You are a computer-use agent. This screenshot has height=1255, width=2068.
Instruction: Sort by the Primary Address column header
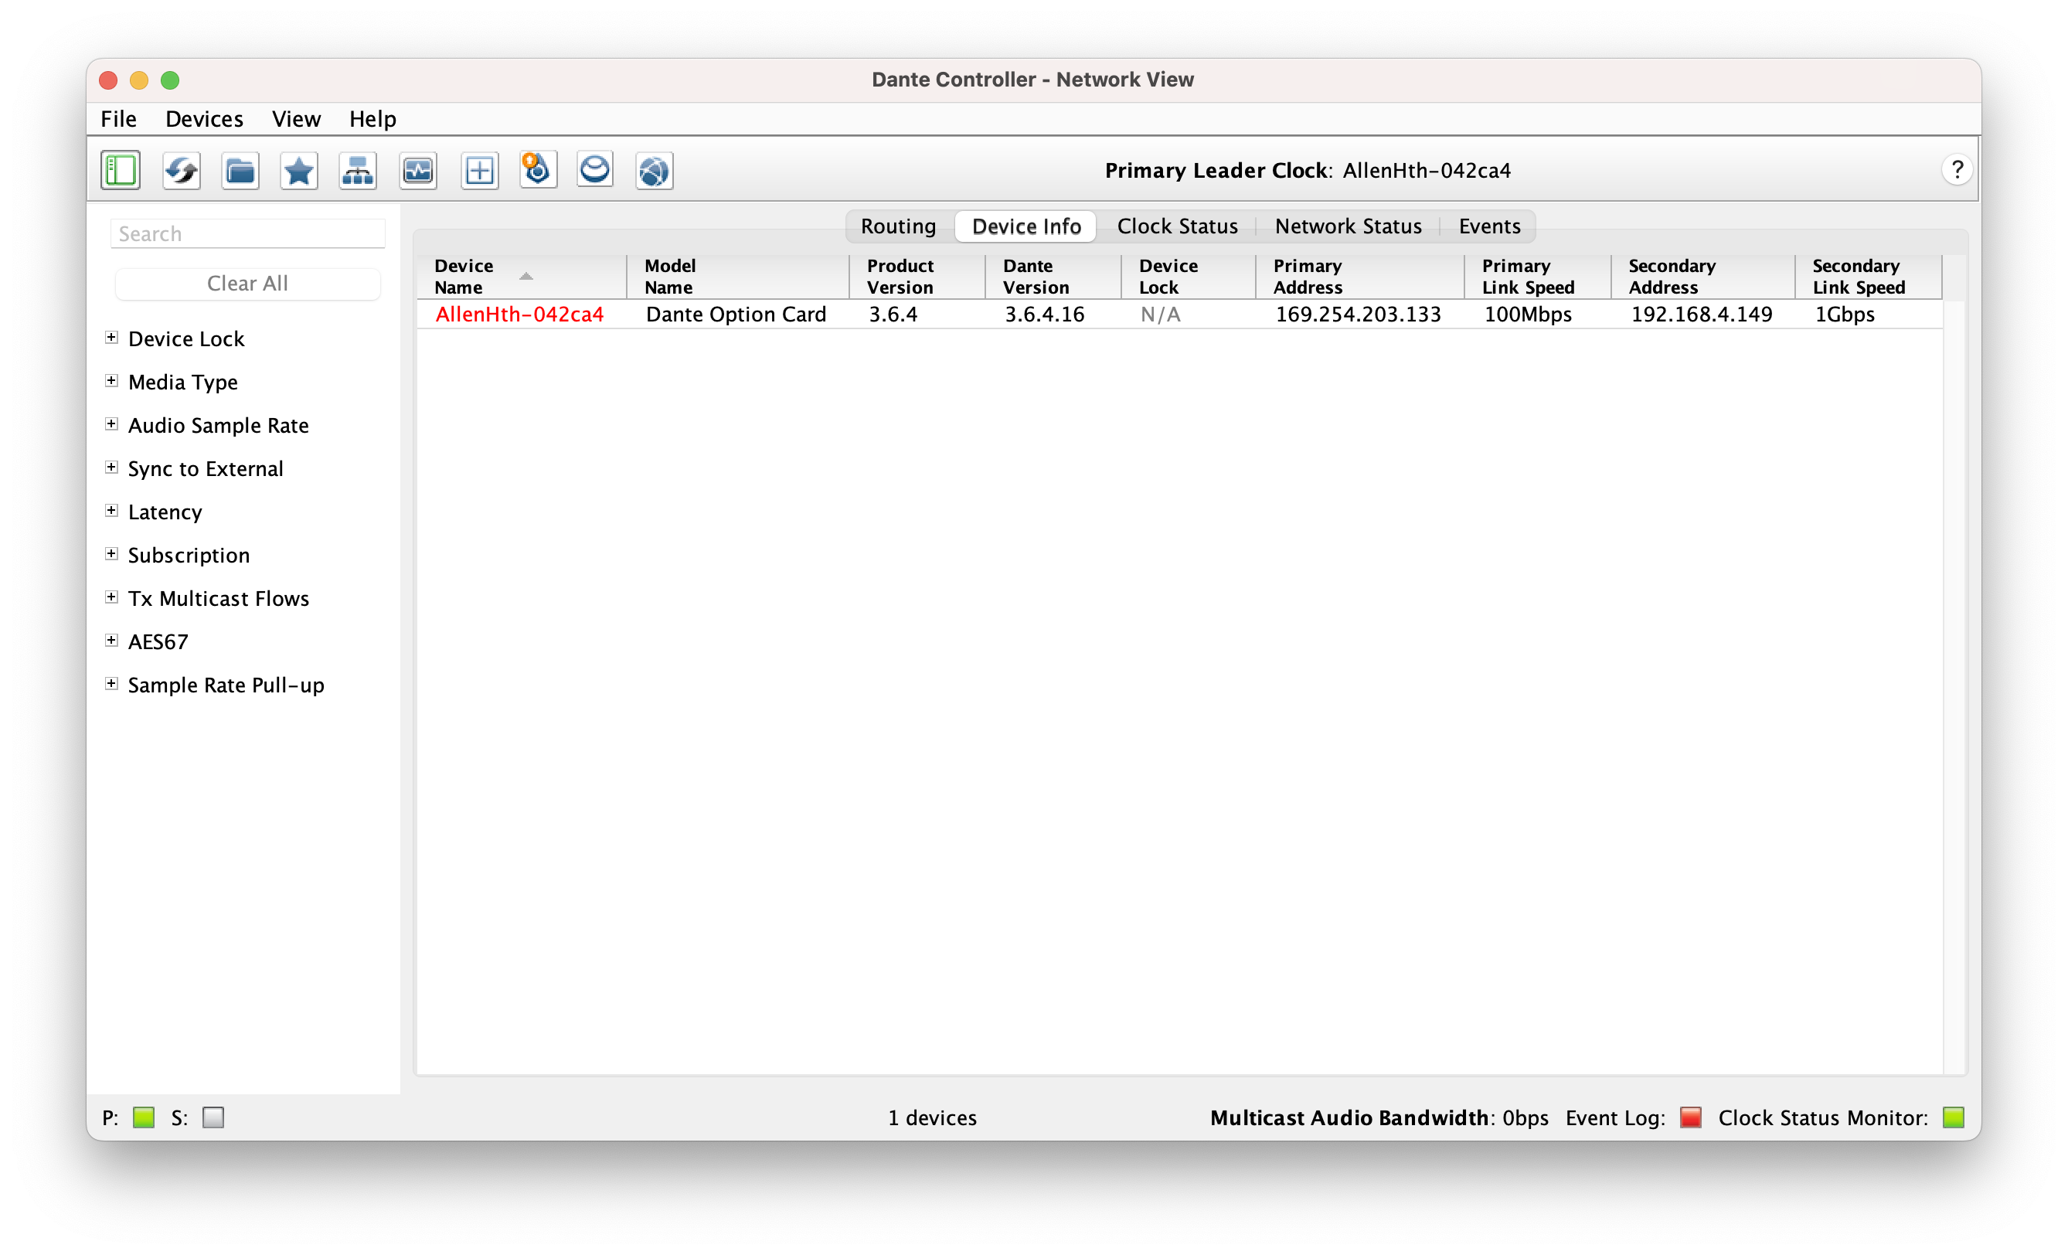[x=1359, y=276]
